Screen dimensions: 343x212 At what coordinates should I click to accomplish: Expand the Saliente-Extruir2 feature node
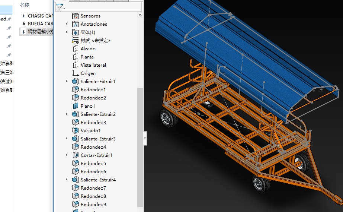click(x=67, y=114)
